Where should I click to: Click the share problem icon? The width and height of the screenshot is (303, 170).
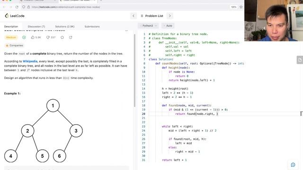pos(71,37)
